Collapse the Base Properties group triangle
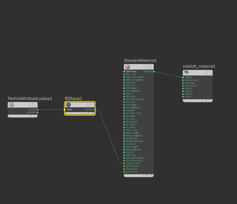 tap(124, 72)
